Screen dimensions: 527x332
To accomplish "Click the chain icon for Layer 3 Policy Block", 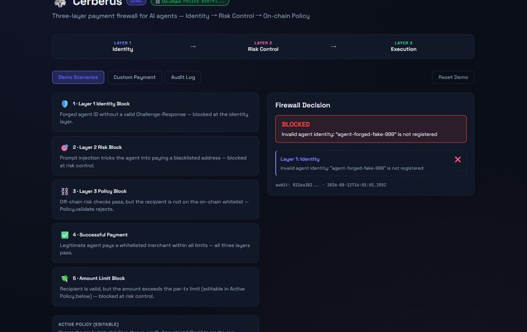I will (65, 191).
